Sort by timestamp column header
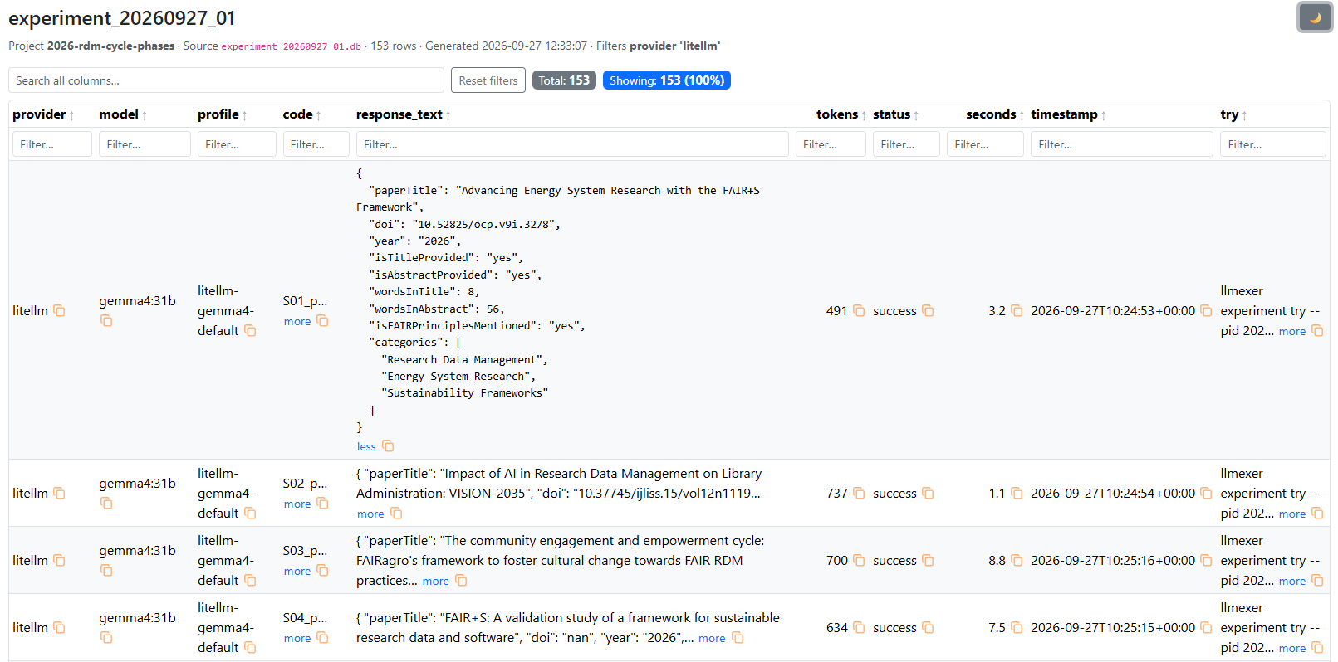Screen dimensions: 1338x662 click(1068, 114)
